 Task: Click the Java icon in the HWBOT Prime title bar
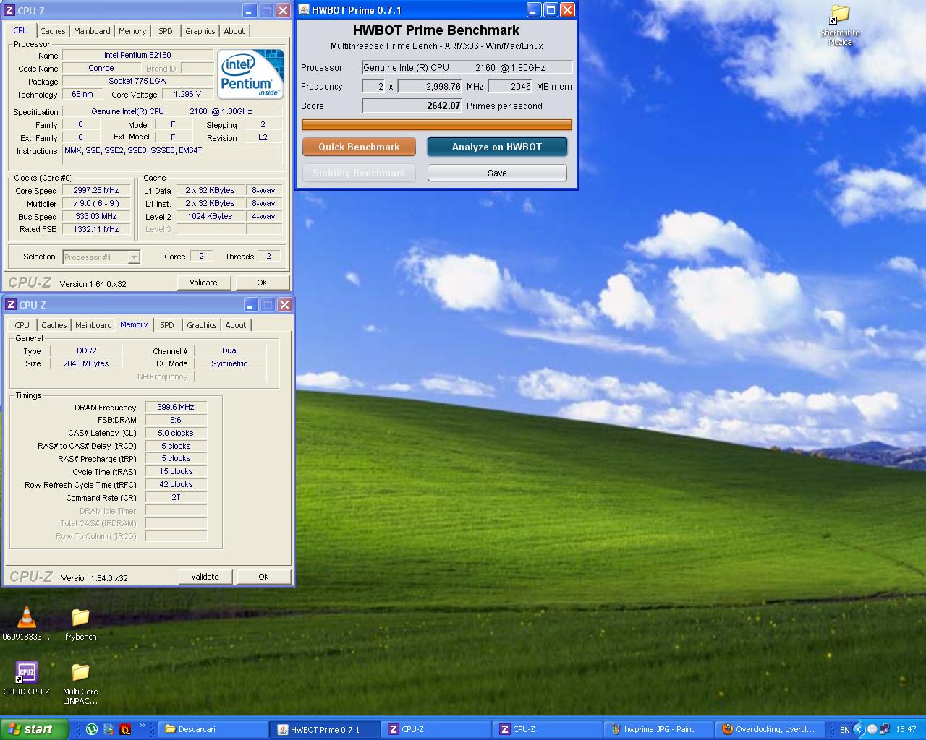coord(304,10)
